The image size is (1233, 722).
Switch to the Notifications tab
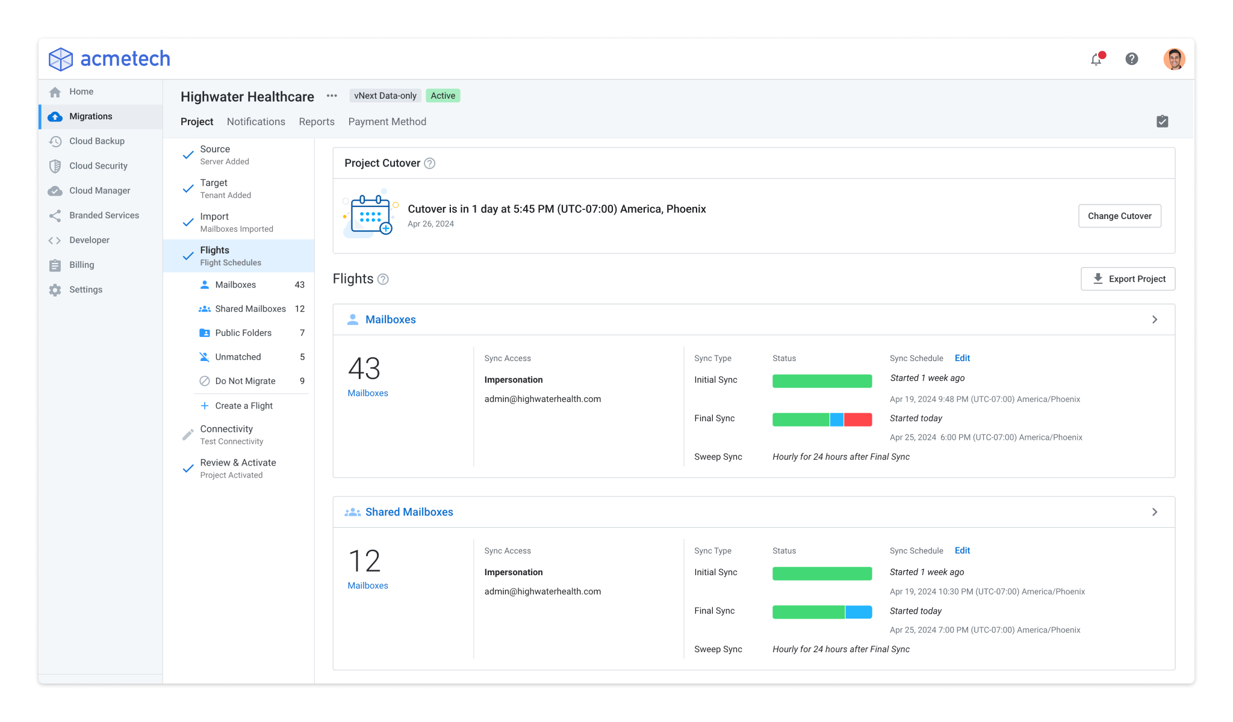(256, 122)
